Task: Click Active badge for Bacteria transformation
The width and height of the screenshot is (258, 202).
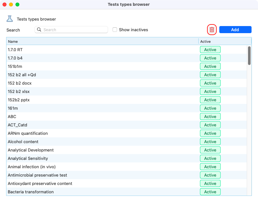Action: (210, 192)
